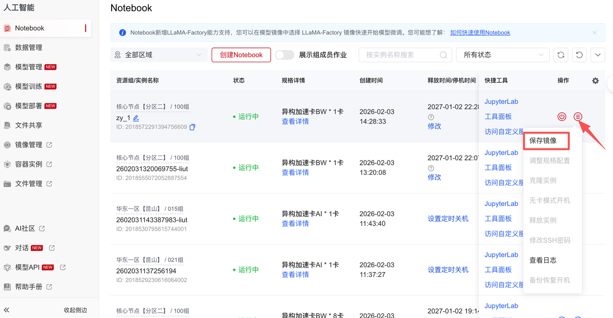Toggle the 展示组成员作业 switch

click(x=284, y=55)
